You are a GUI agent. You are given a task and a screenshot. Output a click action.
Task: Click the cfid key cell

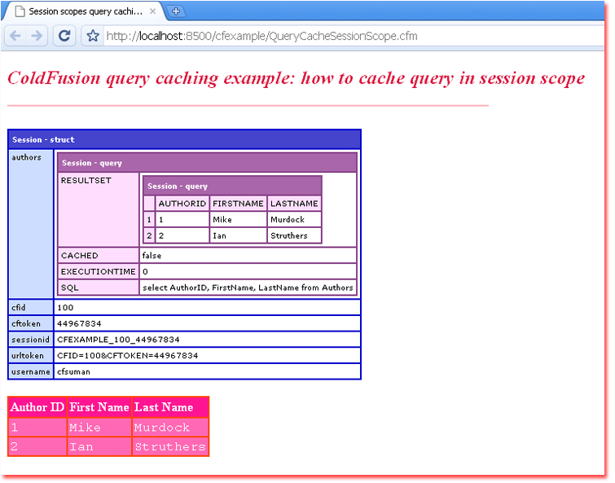[x=31, y=307]
